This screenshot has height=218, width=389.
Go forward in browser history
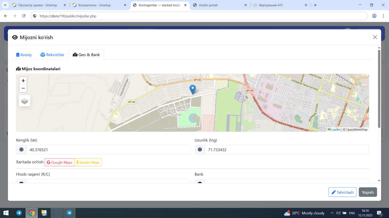15,16
